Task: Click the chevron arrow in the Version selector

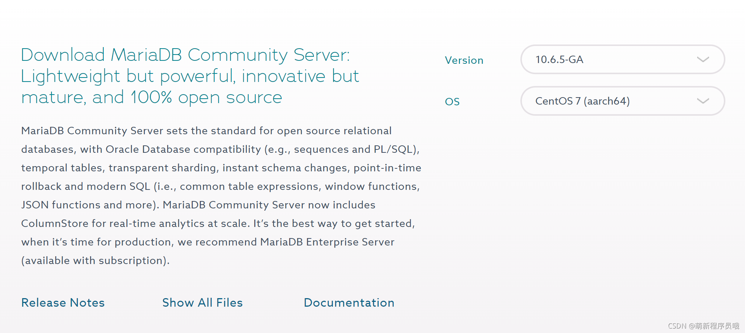Action: [x=703, y=59]
